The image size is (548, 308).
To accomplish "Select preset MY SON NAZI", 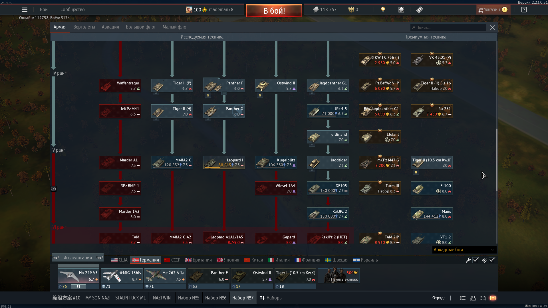I will click(x=98, y=298).
